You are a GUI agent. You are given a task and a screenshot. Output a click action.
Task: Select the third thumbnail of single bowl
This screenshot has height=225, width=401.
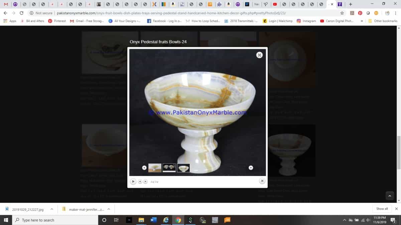[183, 168]
